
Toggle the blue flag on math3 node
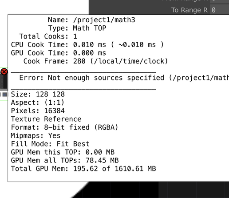(5, 95)
